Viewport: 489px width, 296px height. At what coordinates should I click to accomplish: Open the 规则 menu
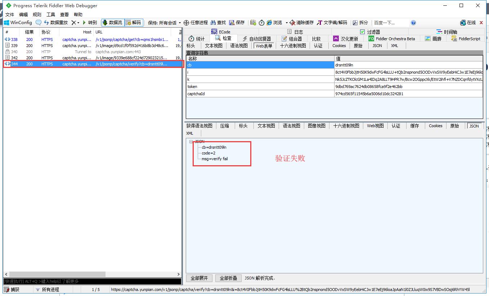37,15
